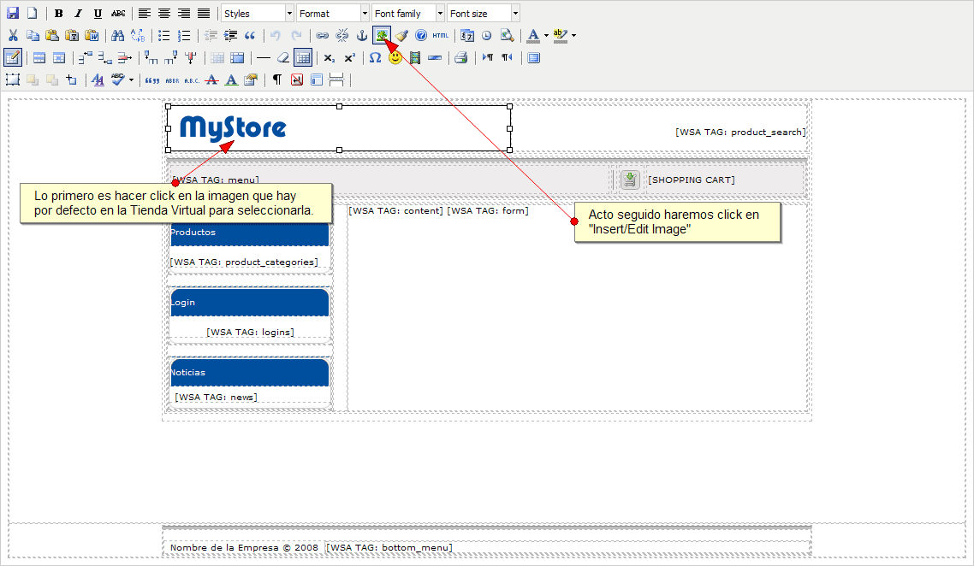
Task: Open the Format dropdown
Action: click(x=333, y=13)
